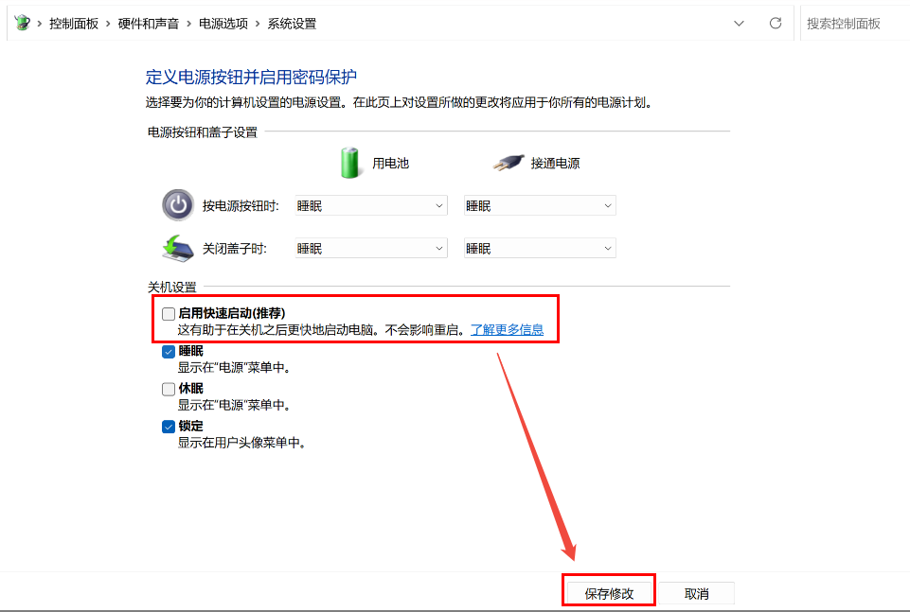The width and height of the screenshot is (910, 612).
Task: Open lid close on-battery action dropdown
Action: (371, 248)
